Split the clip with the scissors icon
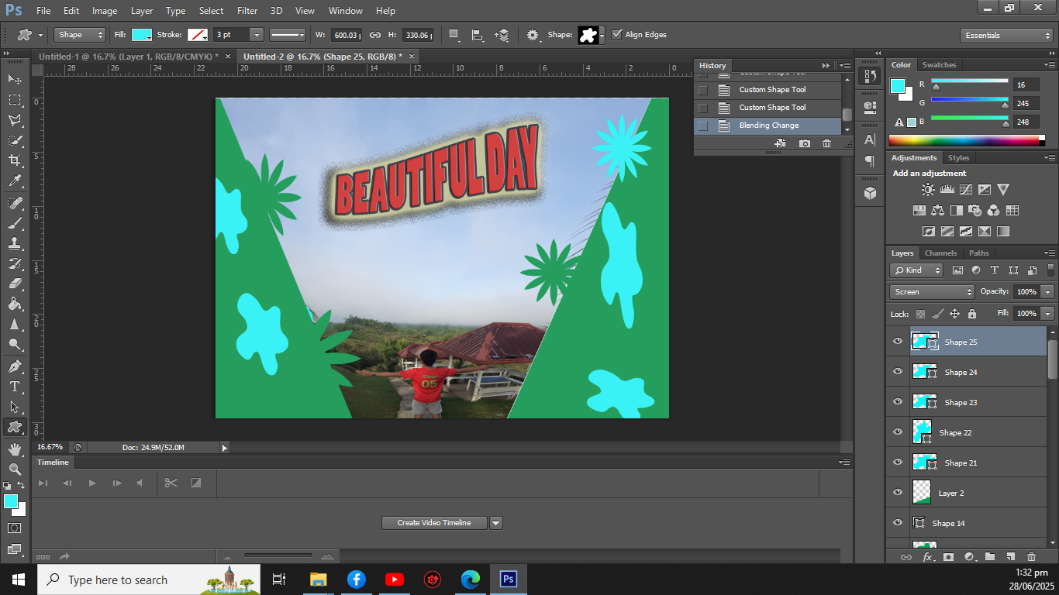 point(171,483)
